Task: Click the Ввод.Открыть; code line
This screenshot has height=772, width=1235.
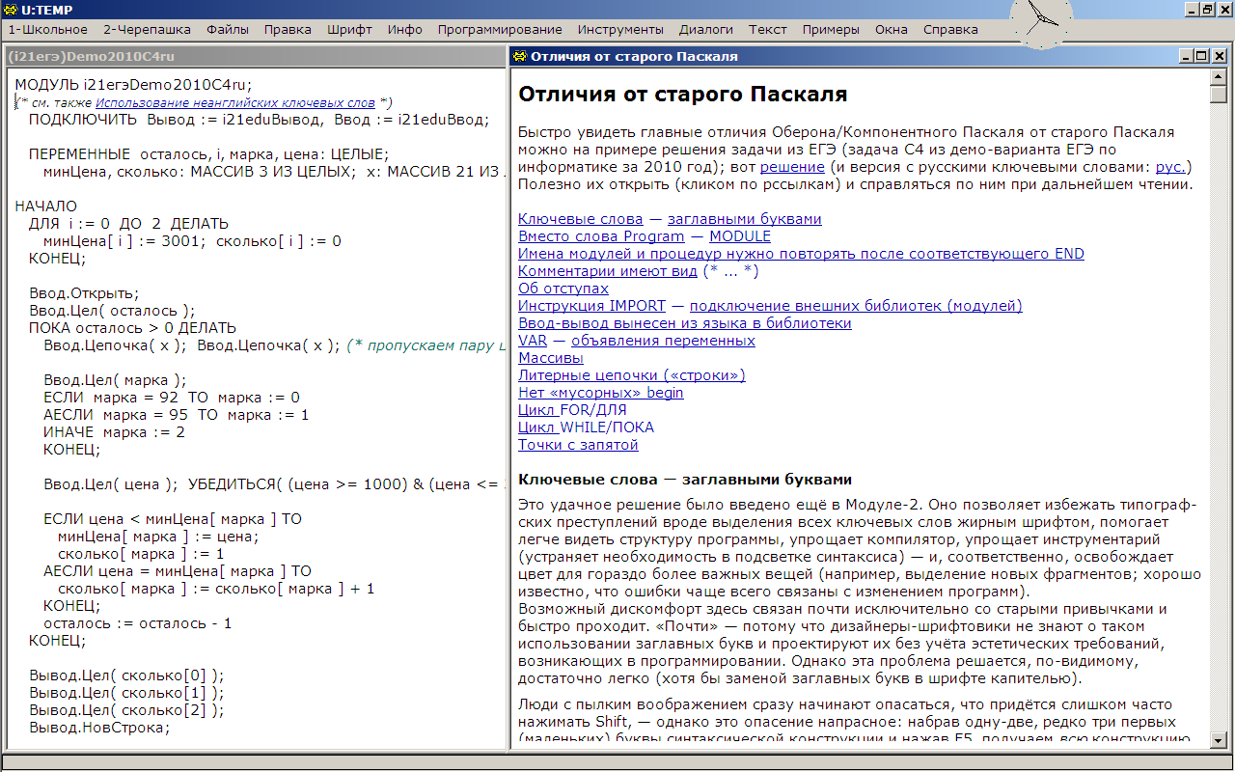Action: click(x=84, y=293)
